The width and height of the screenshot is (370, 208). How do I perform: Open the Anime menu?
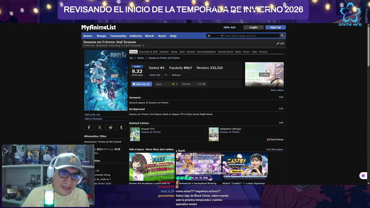[88, 36]
